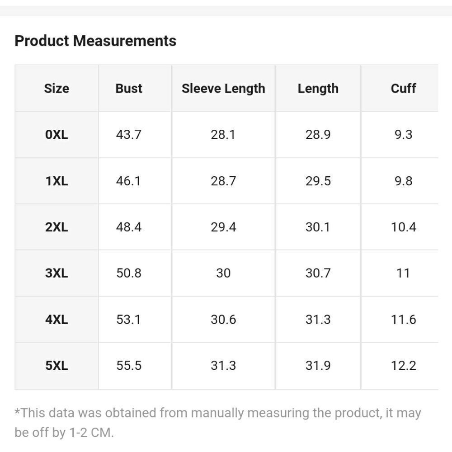Select the 28.7 sleeve length cell
452x452 pixels.
[223, 181]
